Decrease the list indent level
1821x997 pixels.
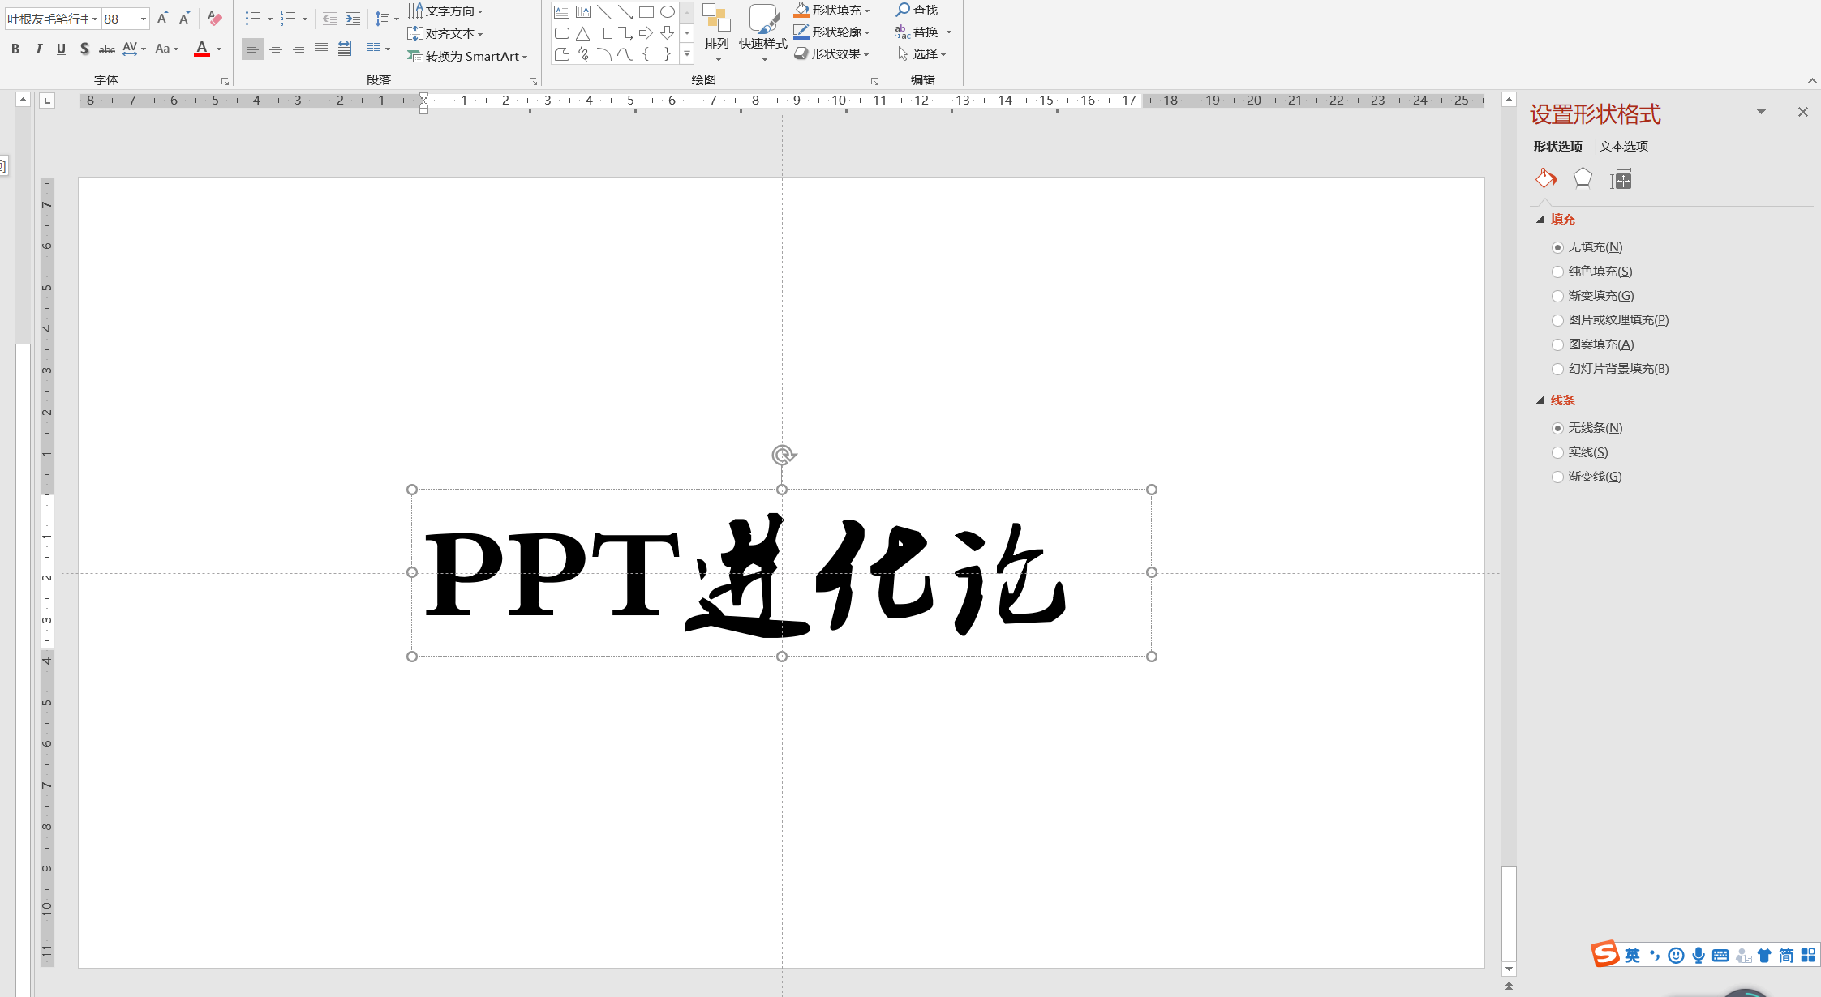[329, 18]
